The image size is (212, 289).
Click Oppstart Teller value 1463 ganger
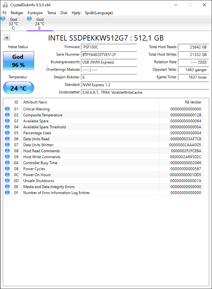click(x=193, y=70)
